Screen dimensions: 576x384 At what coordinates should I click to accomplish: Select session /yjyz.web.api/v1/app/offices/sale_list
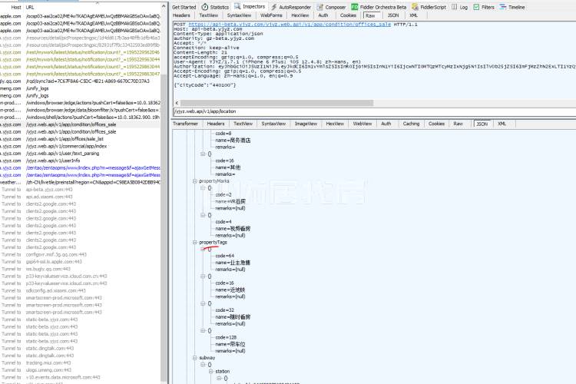[x=80, y=139]
